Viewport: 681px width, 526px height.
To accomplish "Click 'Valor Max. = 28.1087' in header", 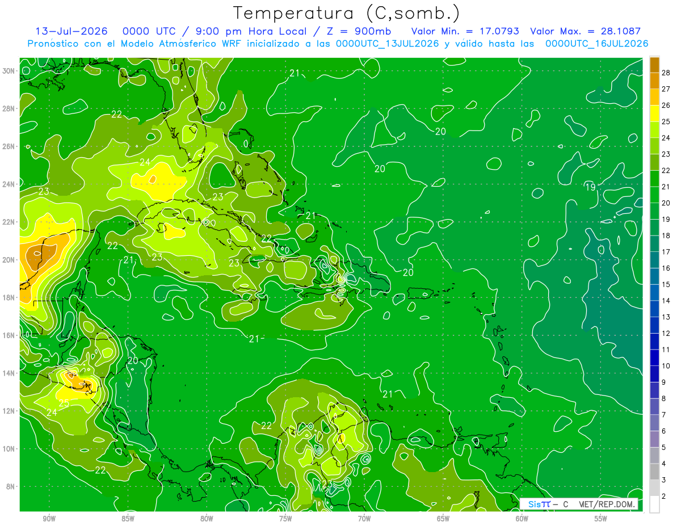I will click(585, 31).
